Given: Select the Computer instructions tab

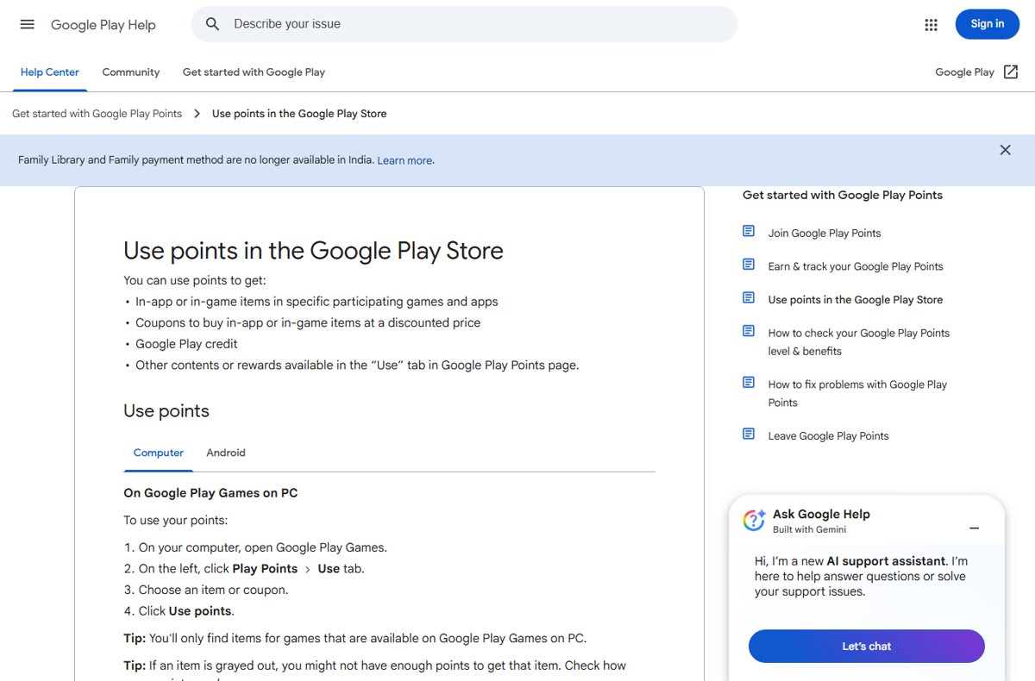Looking at the screenshot, I should coord(159,453).
